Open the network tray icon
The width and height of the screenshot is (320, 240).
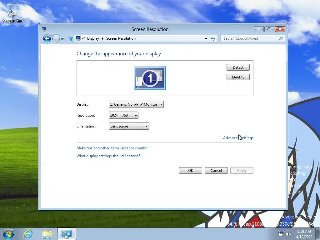pyautogui.click(x=281, y=234)
